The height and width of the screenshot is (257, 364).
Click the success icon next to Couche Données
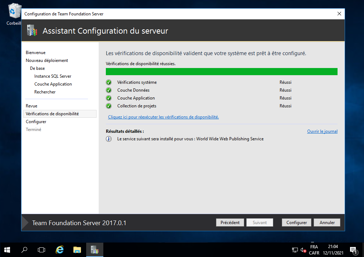109,90
